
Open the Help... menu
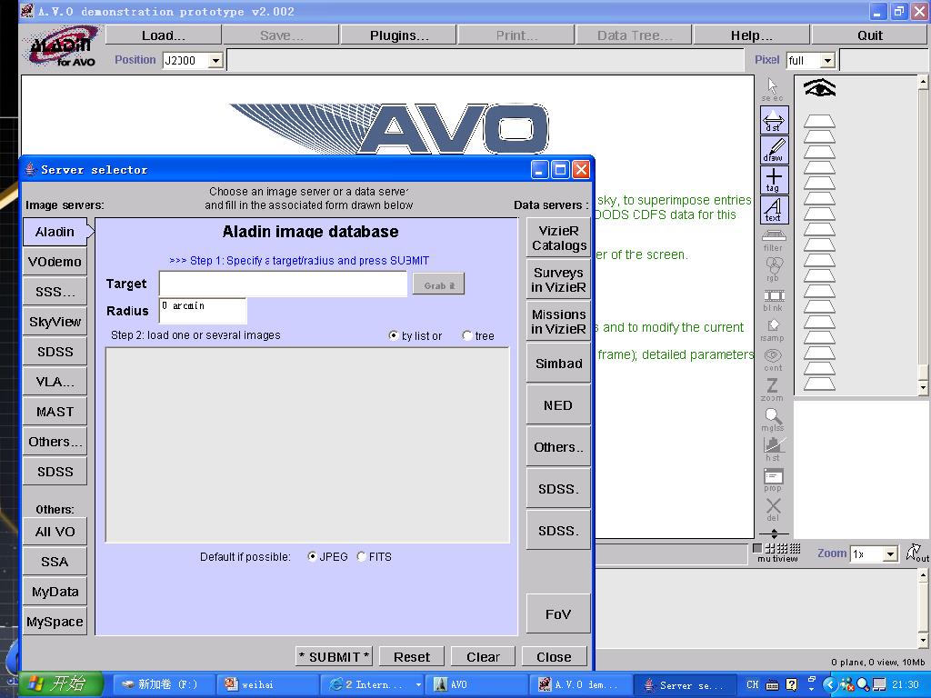751,35
